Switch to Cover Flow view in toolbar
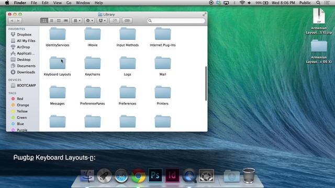The width and height of the screenshot is (335, 188). [x=66, y=20]
